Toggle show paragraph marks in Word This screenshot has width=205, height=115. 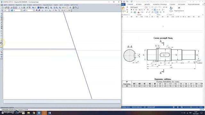tap(164, 12)
